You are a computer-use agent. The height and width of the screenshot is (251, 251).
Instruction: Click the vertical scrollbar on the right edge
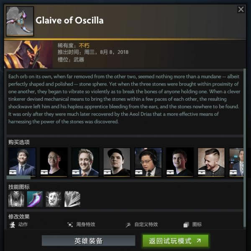tap(244, 148)
